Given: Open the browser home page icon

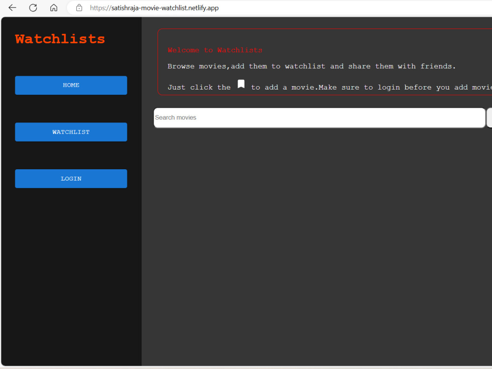Looking at the screenshot, I should (x=54, y=7).
